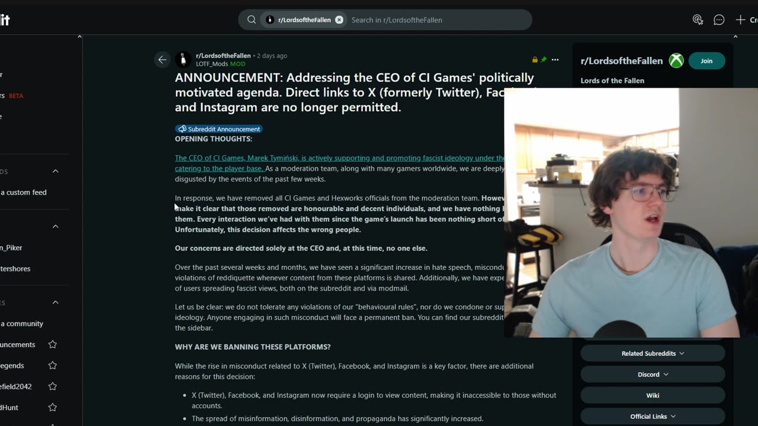This screenshot has height=426, width=758.
Task: Click the MOD badge next to LOTF_Mods
Action: coord(237,64)
